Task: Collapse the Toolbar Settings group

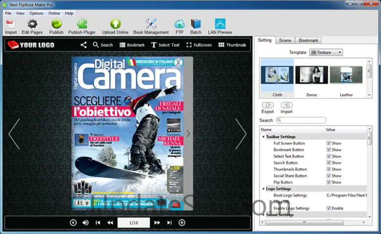Action: point(263,137)
